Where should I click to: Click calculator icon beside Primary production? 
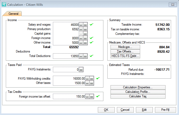[x=85, y=29]
